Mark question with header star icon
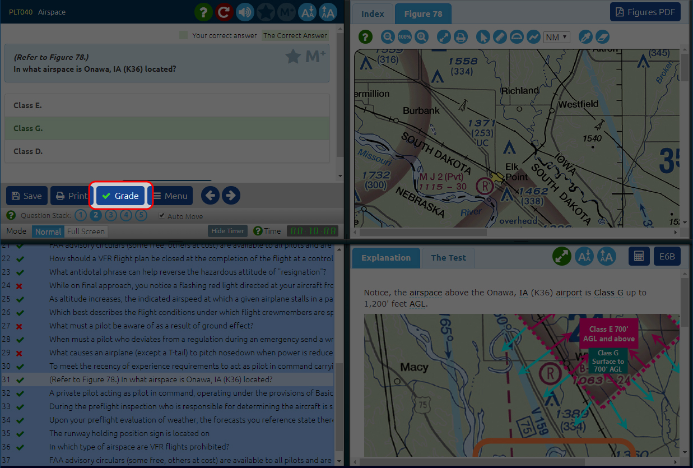 (x=266, y=12)
